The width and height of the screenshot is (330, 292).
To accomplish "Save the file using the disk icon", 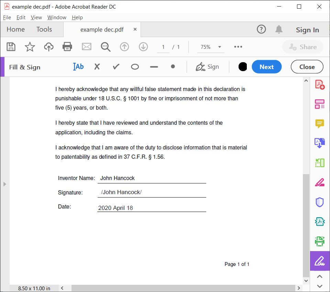I will [11, 47].
